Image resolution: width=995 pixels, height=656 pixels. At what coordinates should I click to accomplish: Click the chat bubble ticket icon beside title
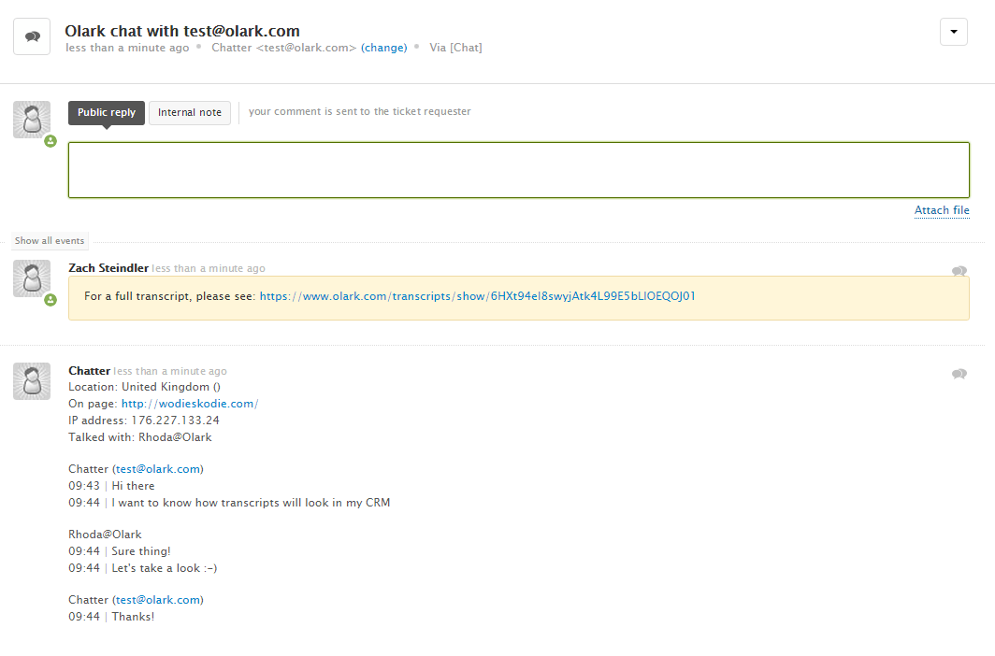click(x=32, y=36)
